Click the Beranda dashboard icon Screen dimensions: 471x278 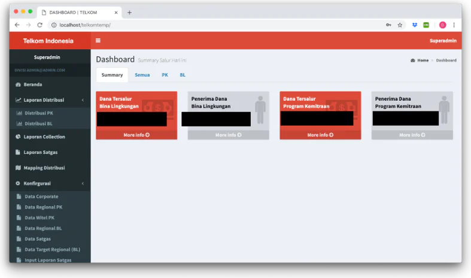(18, 84)
